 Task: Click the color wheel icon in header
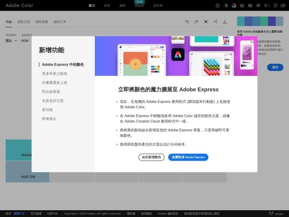pyautogui.click(x=234, y=6)
